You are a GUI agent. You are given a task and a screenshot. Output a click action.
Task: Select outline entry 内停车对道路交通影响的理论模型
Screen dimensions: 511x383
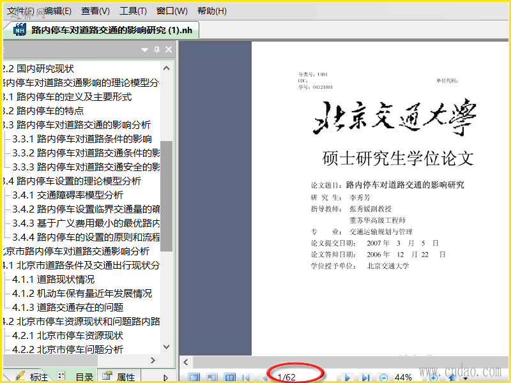[x=81, y=83]
